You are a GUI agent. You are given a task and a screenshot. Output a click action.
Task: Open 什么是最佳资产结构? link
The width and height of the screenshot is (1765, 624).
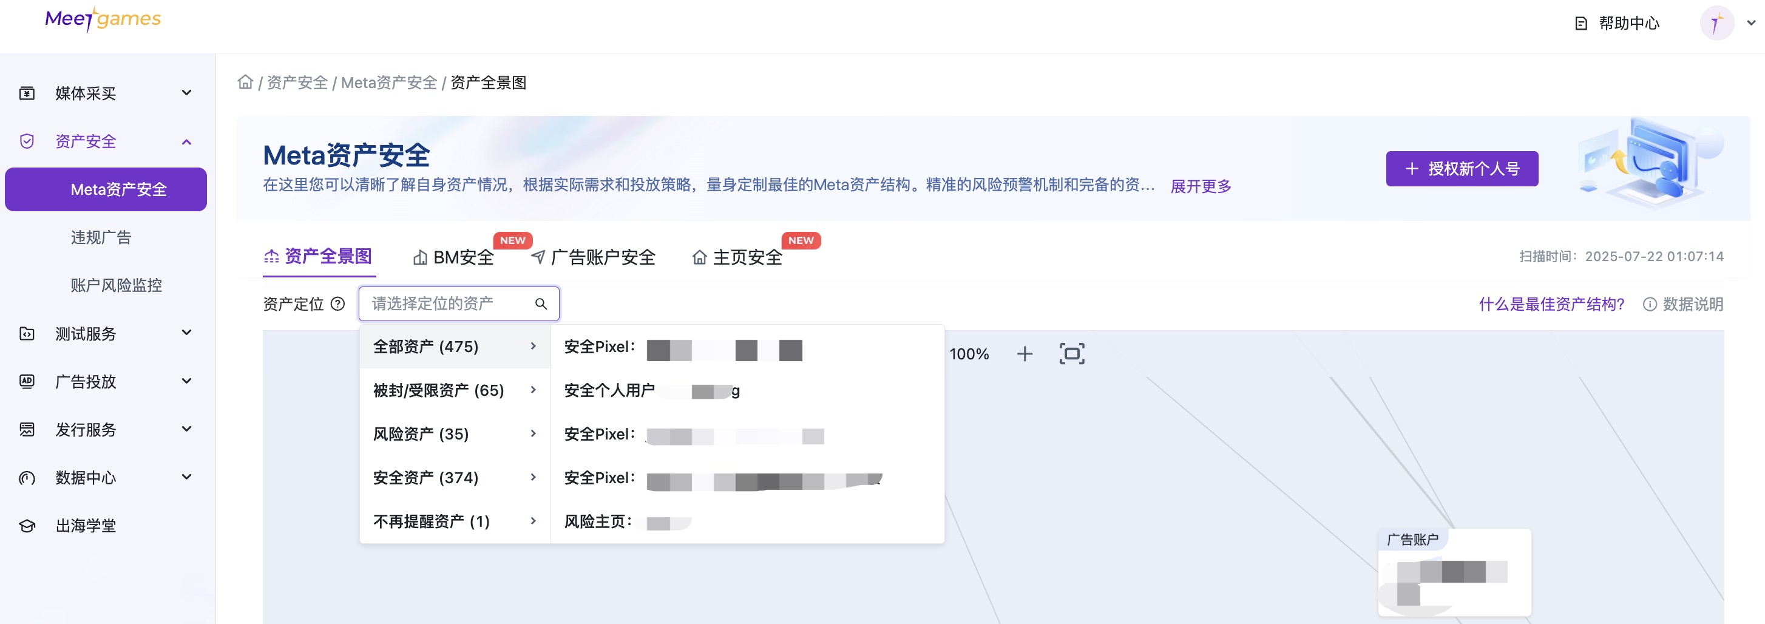[1551, 304]
